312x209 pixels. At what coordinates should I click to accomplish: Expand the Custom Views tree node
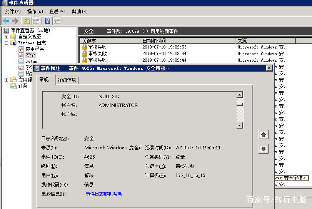click(x=7, y=37)
